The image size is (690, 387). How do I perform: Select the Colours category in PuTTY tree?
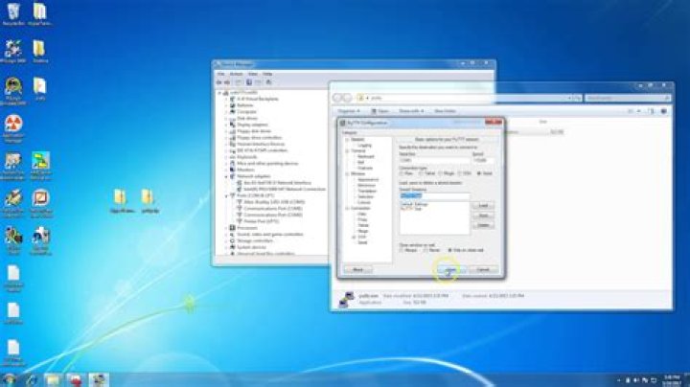click(364, 202)
